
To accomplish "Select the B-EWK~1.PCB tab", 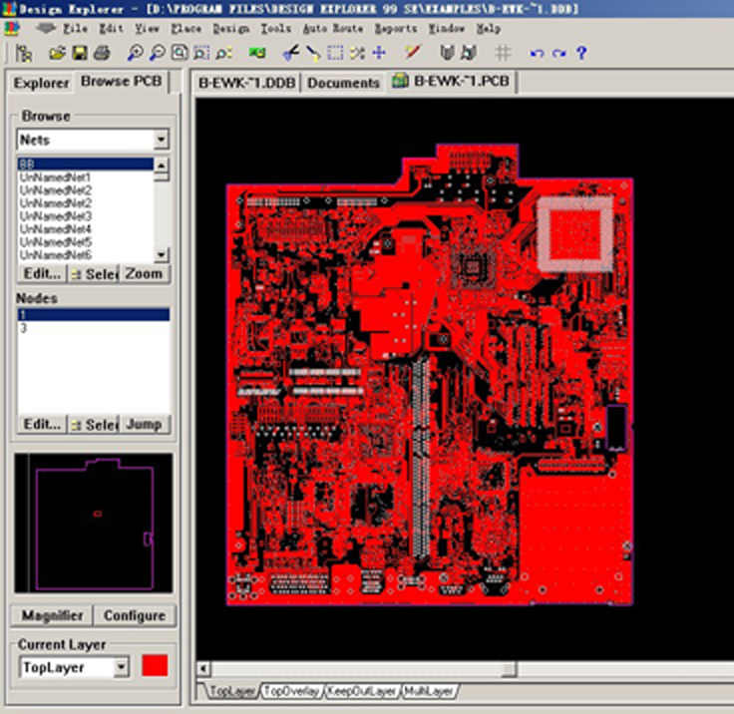I will [x=452, y=82].
